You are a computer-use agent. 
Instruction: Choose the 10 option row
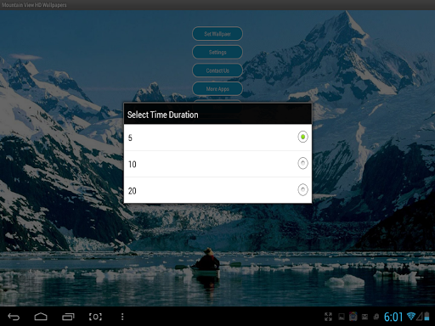point(217,164)
